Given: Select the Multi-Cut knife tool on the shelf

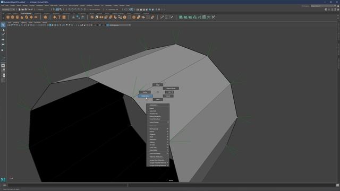Looking at the screenshot, I should (x=162, y=18).
